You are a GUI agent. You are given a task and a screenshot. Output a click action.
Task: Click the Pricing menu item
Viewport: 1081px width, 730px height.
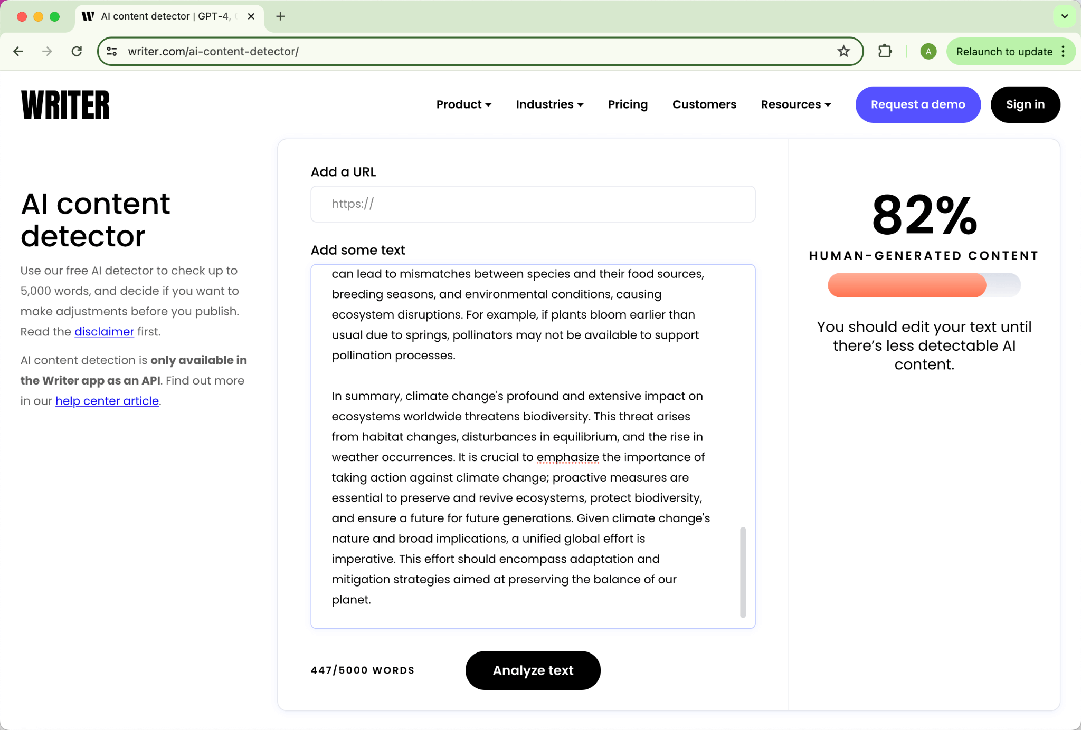[x=628, y=104]
